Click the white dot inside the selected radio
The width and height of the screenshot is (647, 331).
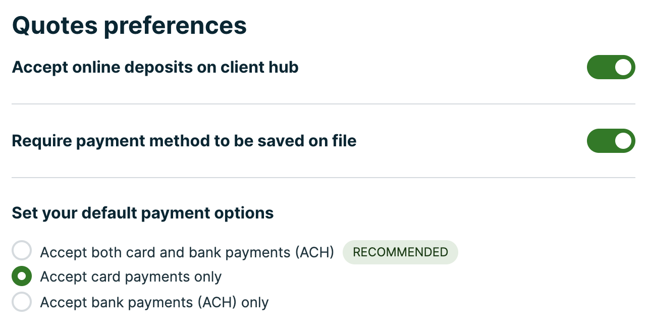tap(22, 276)
